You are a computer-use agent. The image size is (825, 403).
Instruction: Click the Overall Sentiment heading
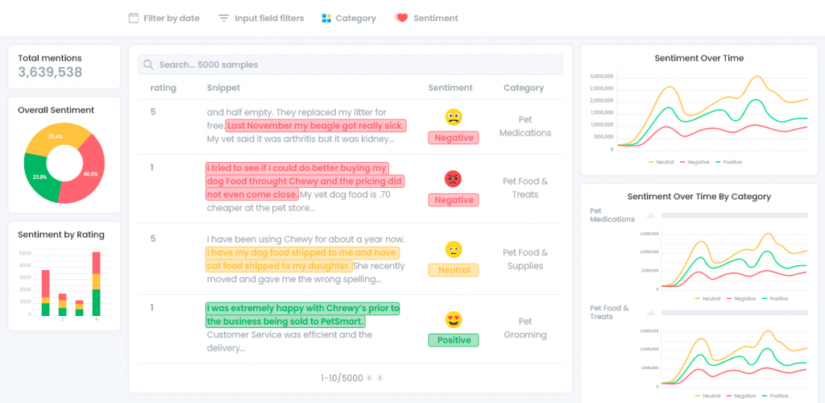click(x=56, y=110)
